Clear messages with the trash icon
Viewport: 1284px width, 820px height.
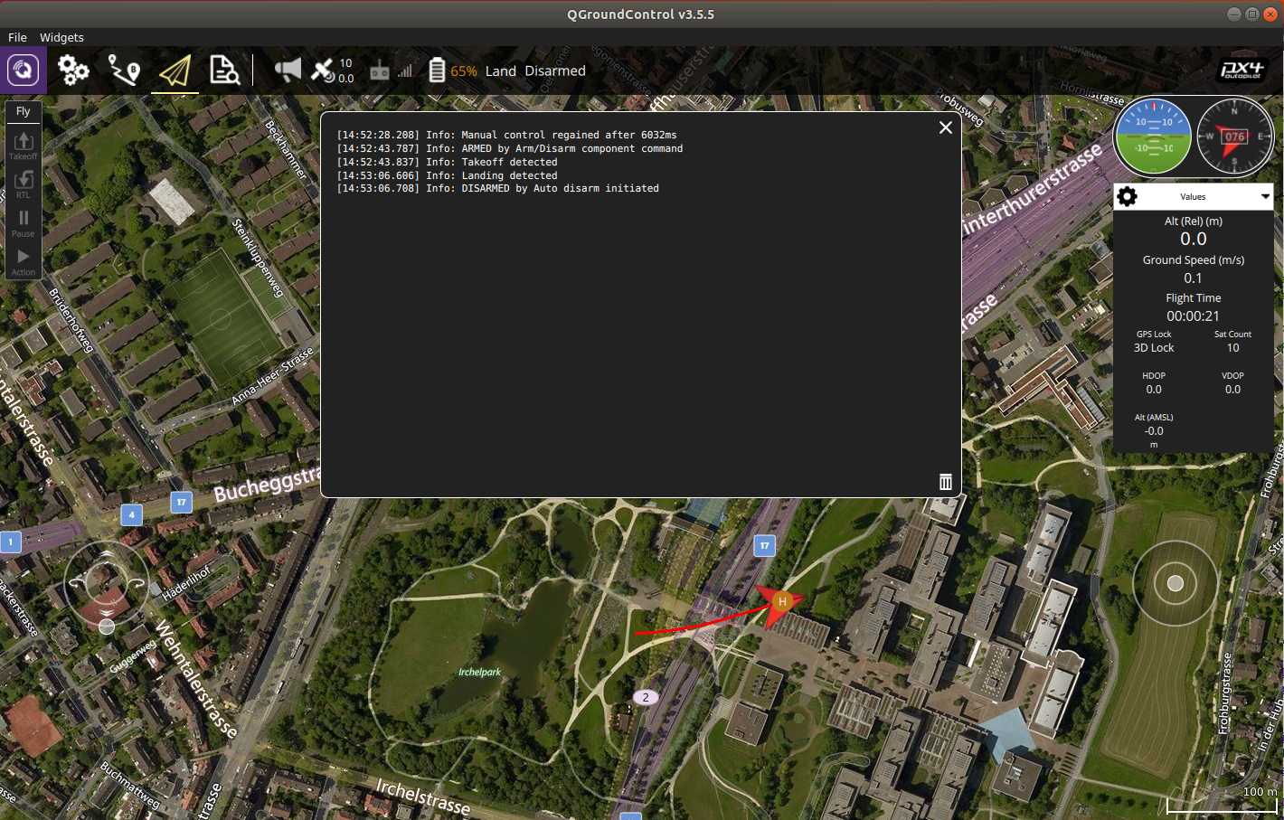[946, 482]
